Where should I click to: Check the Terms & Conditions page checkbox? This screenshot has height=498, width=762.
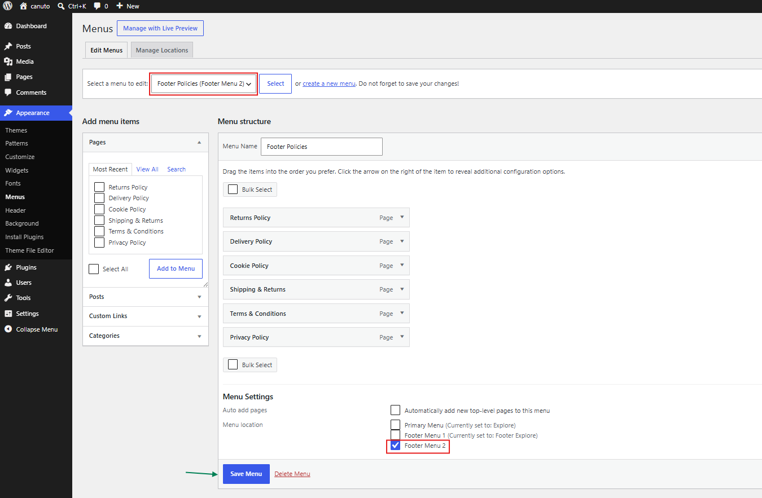point(99,231)
